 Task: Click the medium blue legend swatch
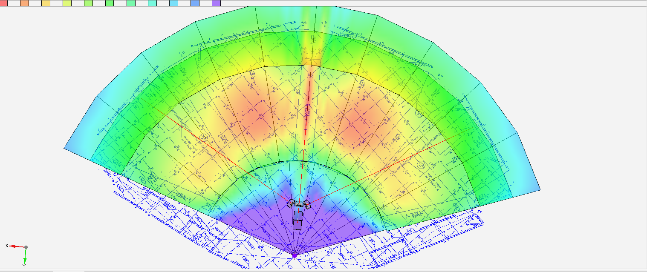[x=195, y=3]
